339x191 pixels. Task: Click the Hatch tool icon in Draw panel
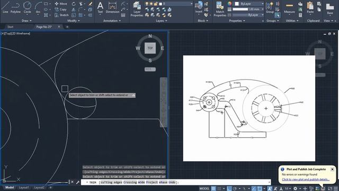coord(46,15)
